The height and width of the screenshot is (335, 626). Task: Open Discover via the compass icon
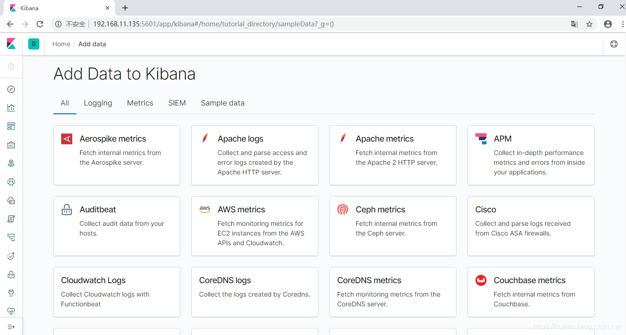11,89
